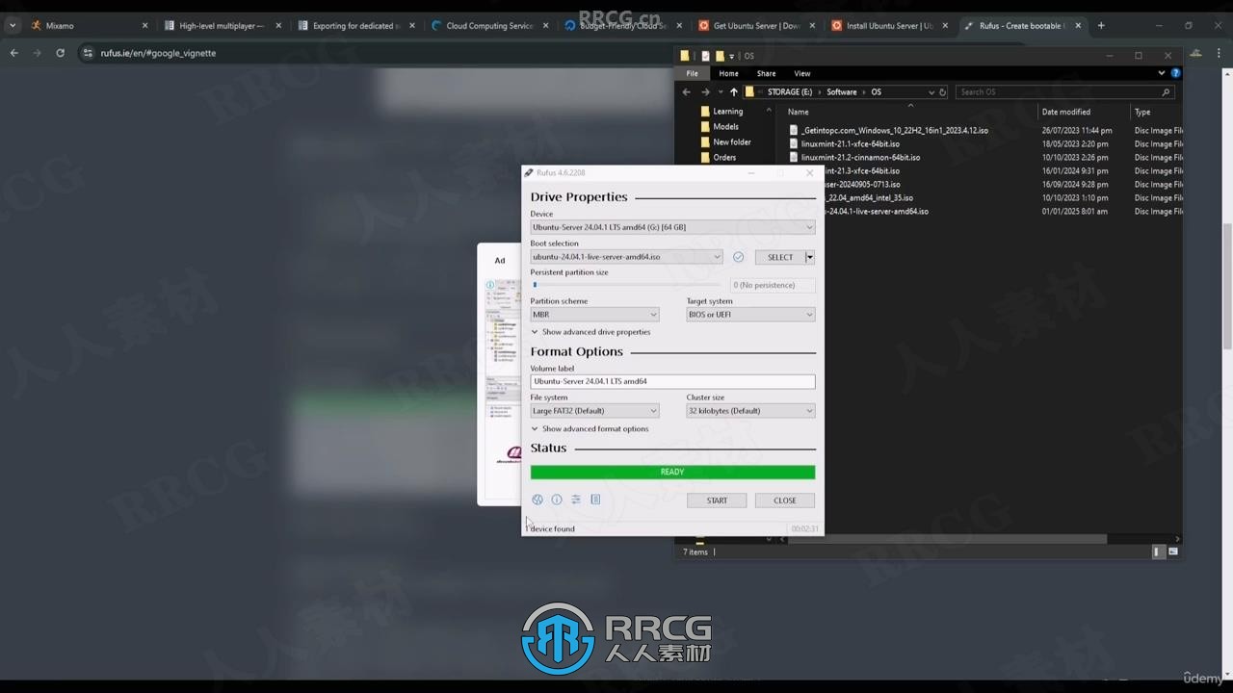Open File system Large FAT32 dropdown
This screenshot has width=1233, height=693.
point(594,411)
